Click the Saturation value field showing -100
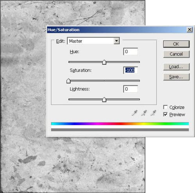 131,70
